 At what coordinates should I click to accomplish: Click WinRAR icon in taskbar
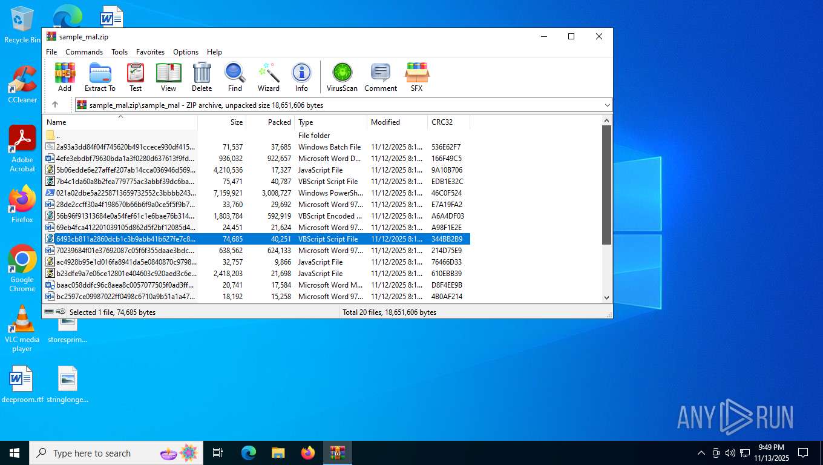[x=337, y=453]
